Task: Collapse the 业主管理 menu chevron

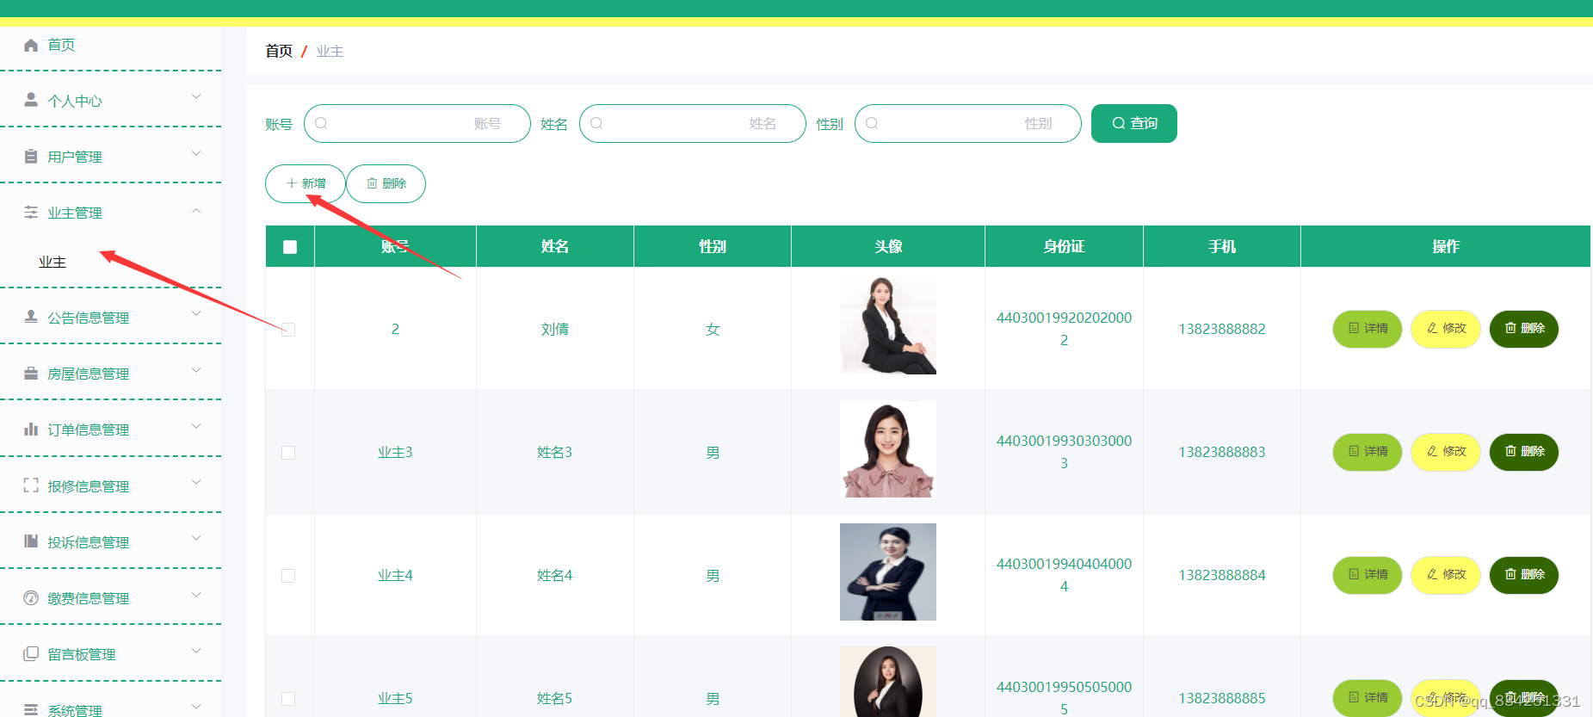Action: 196,210
